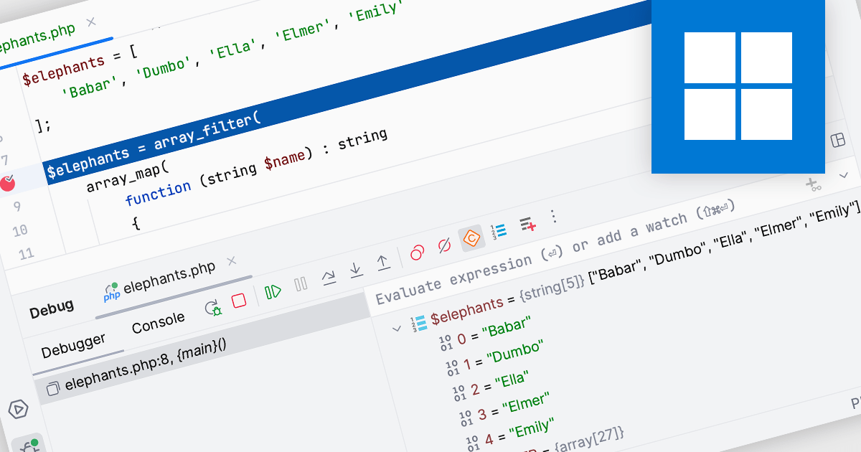Click the Step Out up-arrow icon

(384, 263)
